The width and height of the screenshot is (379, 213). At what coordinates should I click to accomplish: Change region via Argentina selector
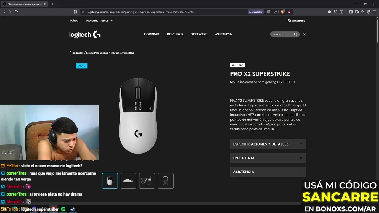[x=296, y=21]
